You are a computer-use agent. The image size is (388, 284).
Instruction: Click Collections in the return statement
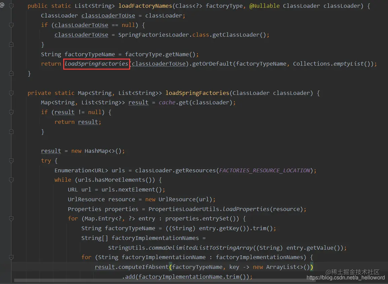pos(312,64)
